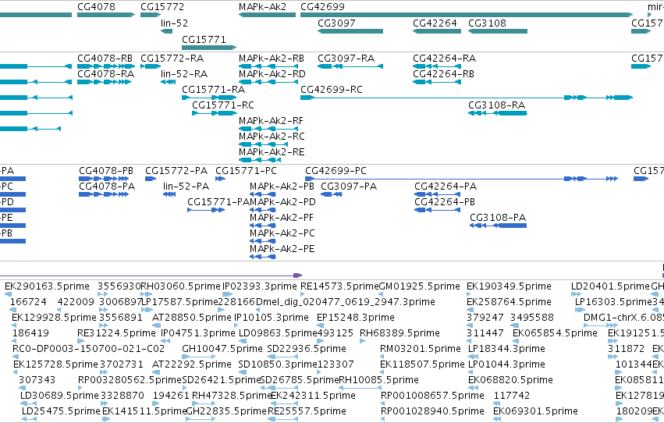
Task: Select transcript CG15772-RA
Action: [172, 59]
